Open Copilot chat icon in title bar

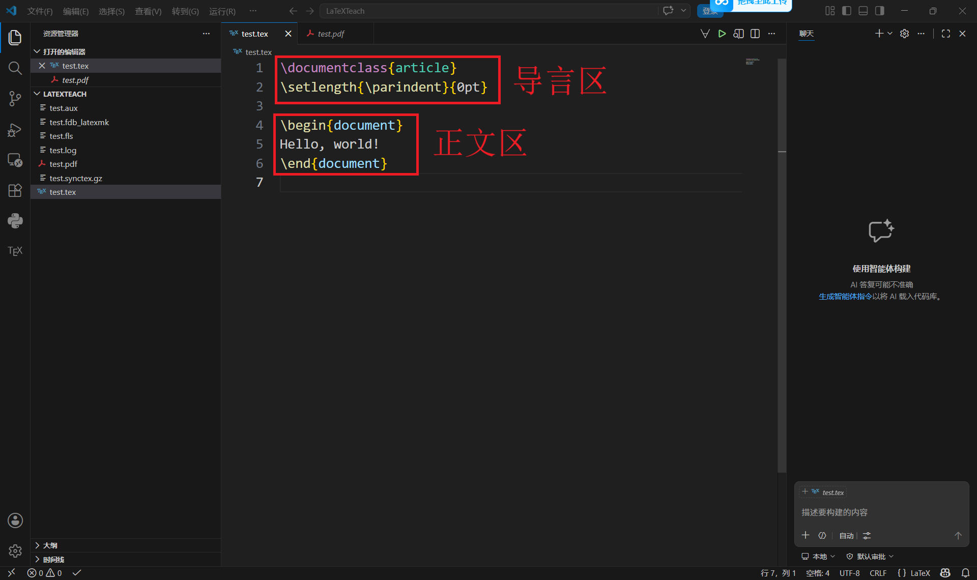668,11
